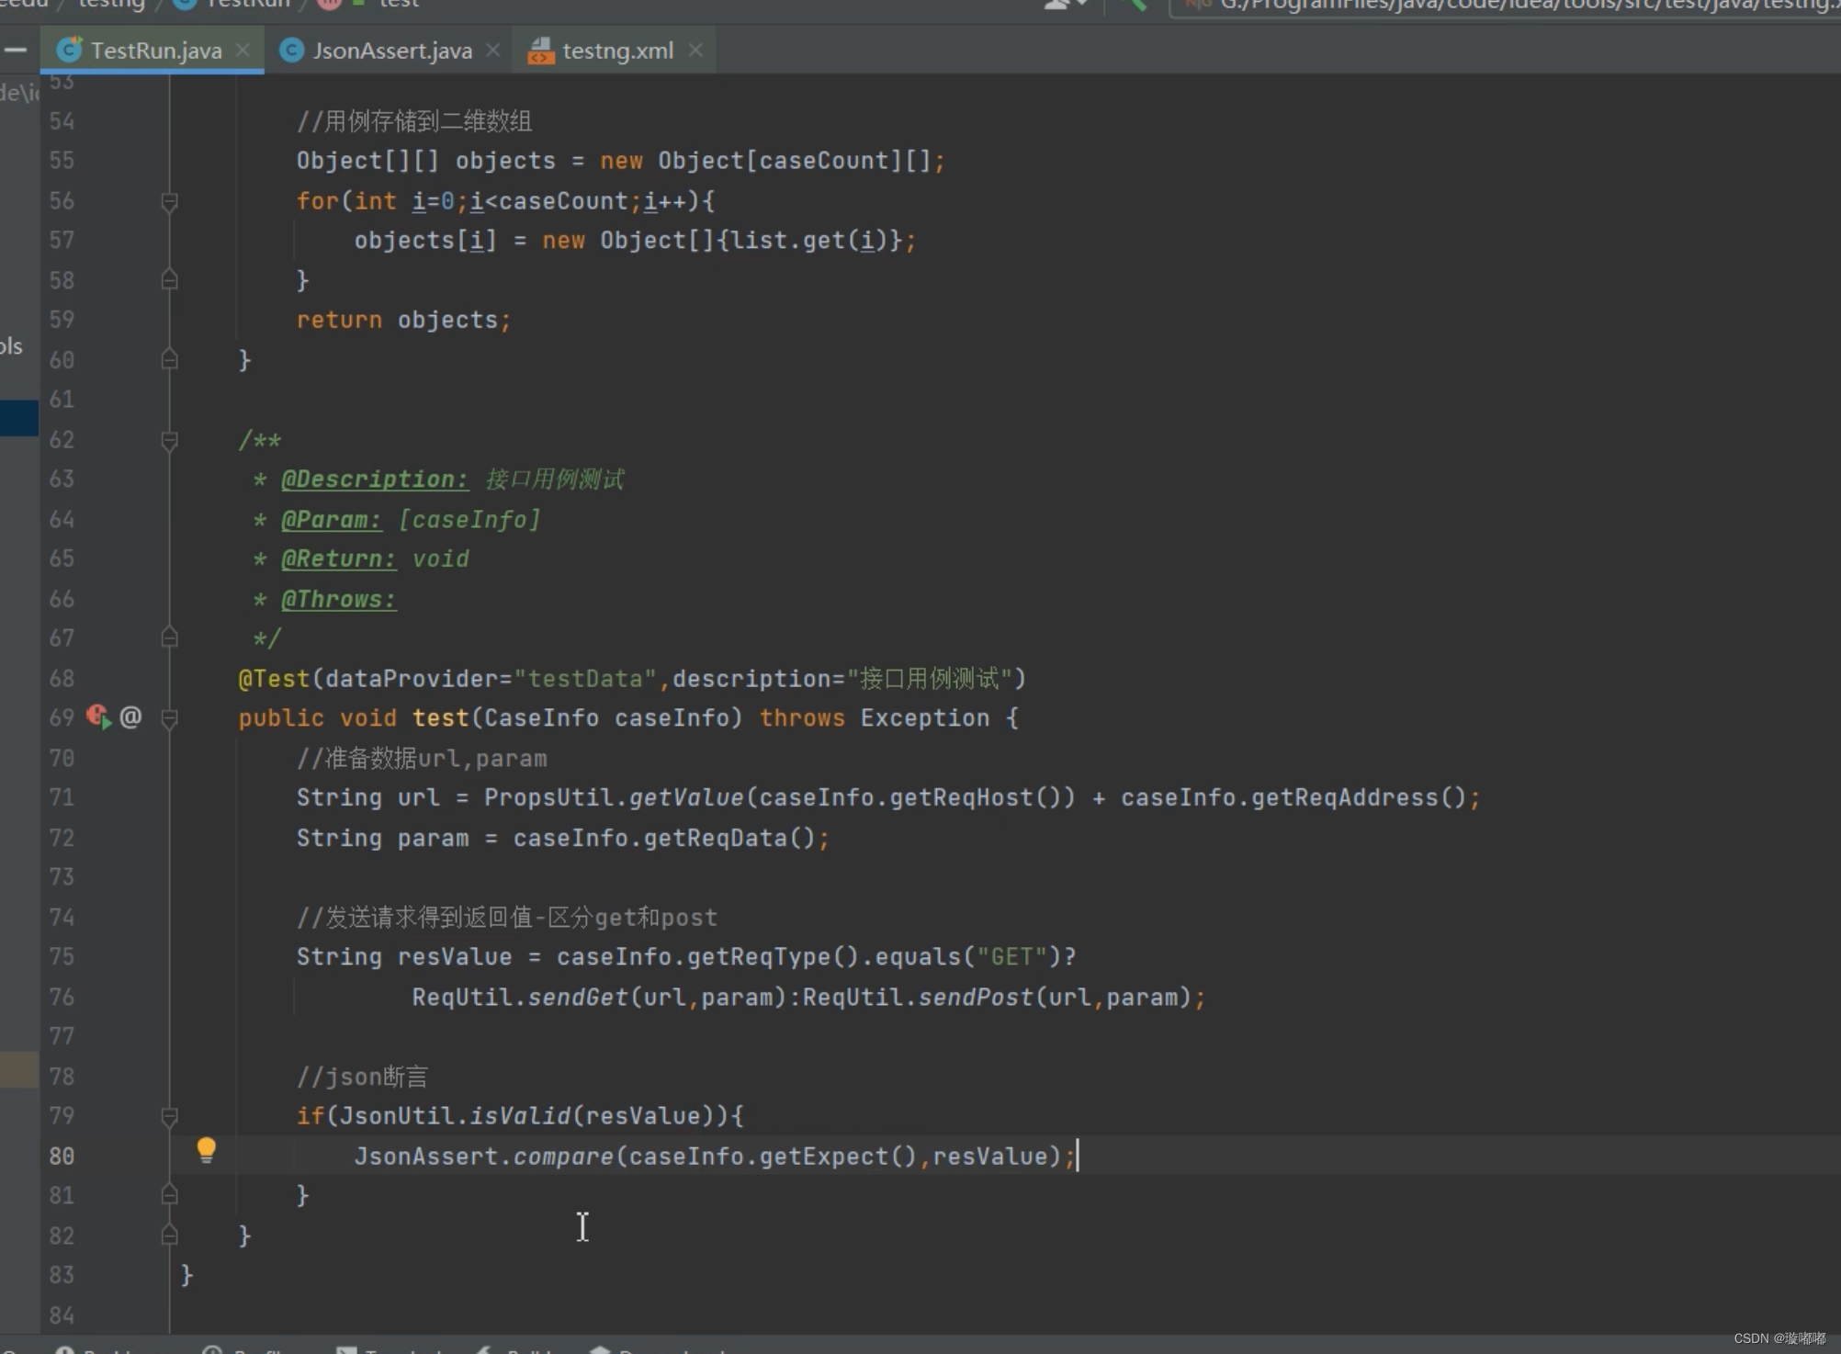The height and width of the screenshot is (1354, 1841).
Task: Click line number 71 in the gutter
Action: 62,797
